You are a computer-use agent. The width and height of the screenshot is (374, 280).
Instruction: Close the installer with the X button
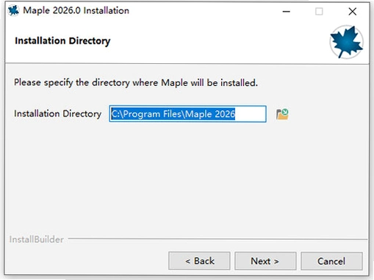point(353,11)
